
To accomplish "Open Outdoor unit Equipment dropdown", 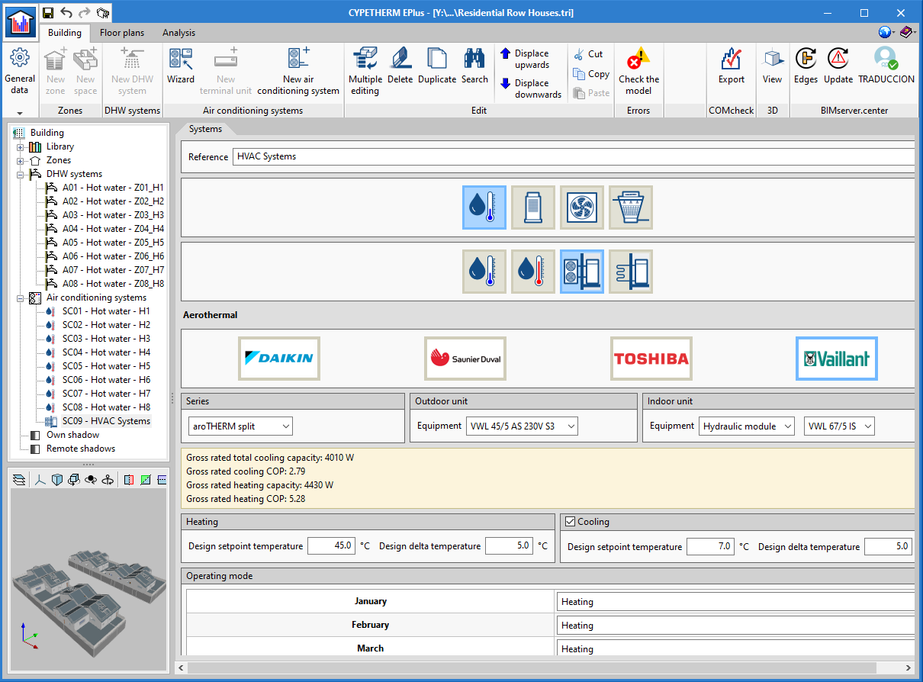I will tap(522, 426).
